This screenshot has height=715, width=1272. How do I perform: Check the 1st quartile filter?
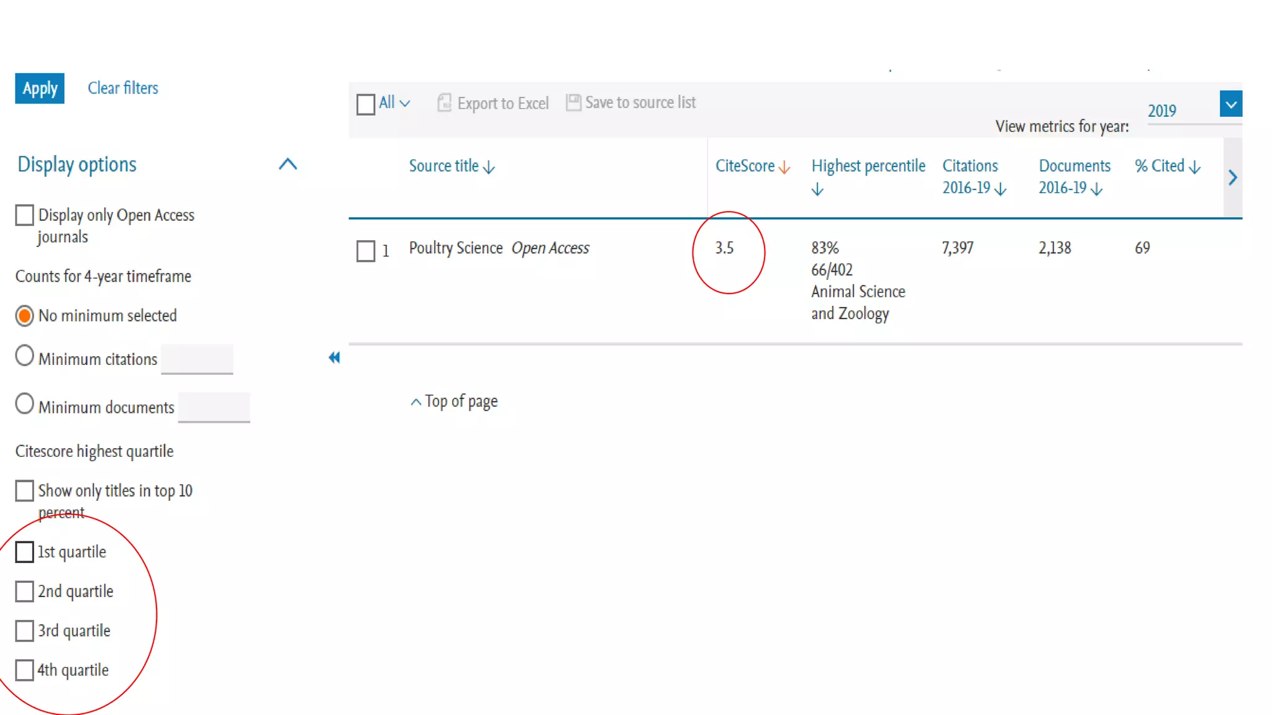(25, 552)
